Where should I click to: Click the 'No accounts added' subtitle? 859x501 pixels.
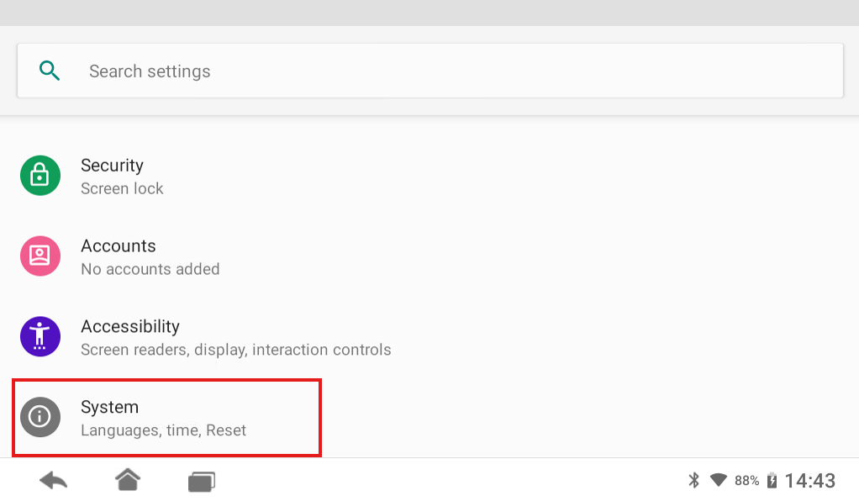(x=150, y=269)
